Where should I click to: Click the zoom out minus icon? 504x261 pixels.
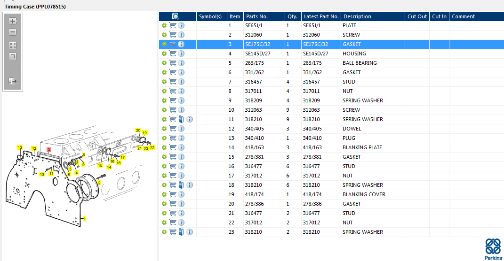tap(13, 32)
